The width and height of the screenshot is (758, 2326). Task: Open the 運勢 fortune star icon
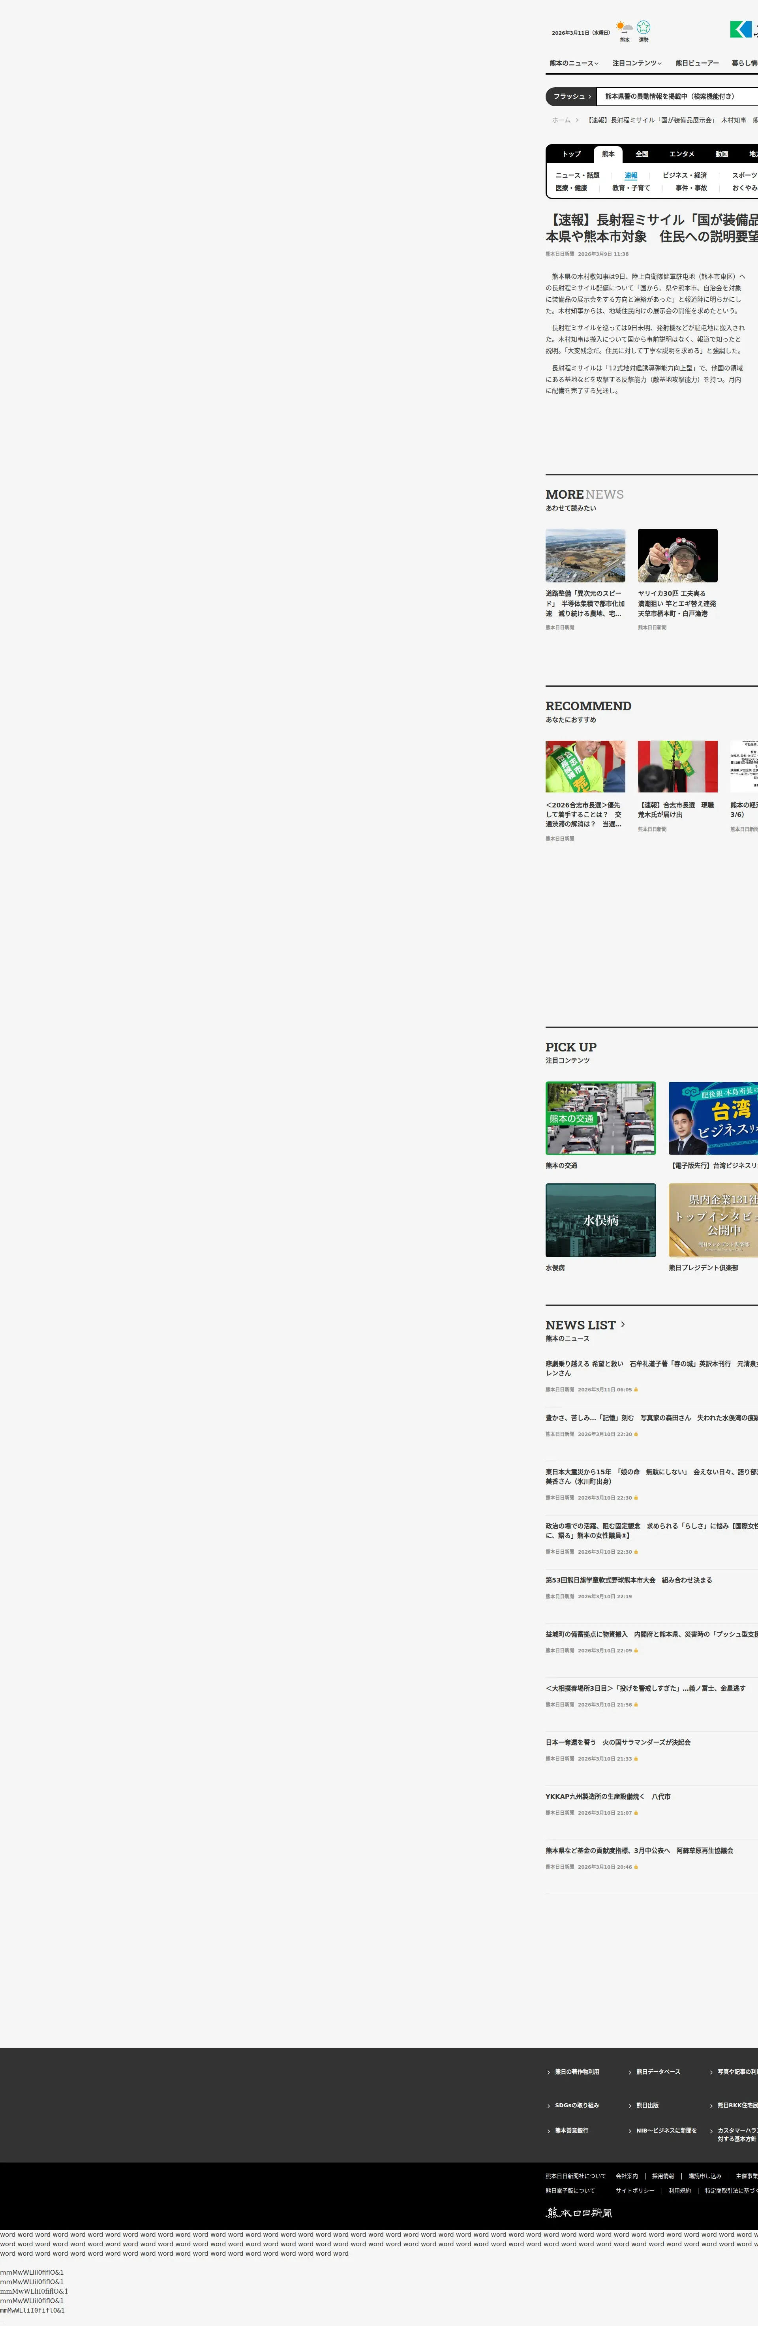[644, 28]
